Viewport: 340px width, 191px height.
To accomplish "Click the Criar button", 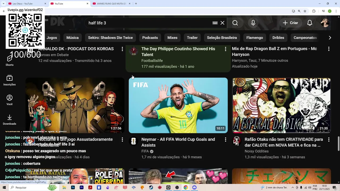I will [291, 23].
